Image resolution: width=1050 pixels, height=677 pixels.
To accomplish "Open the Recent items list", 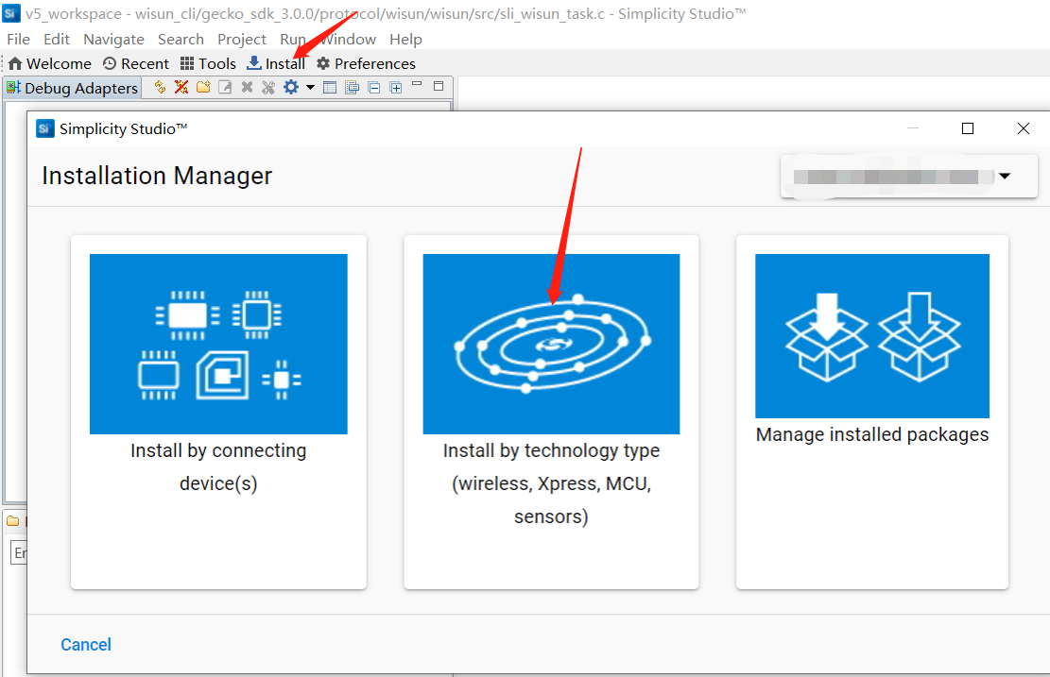I will (x=136, y=63).
